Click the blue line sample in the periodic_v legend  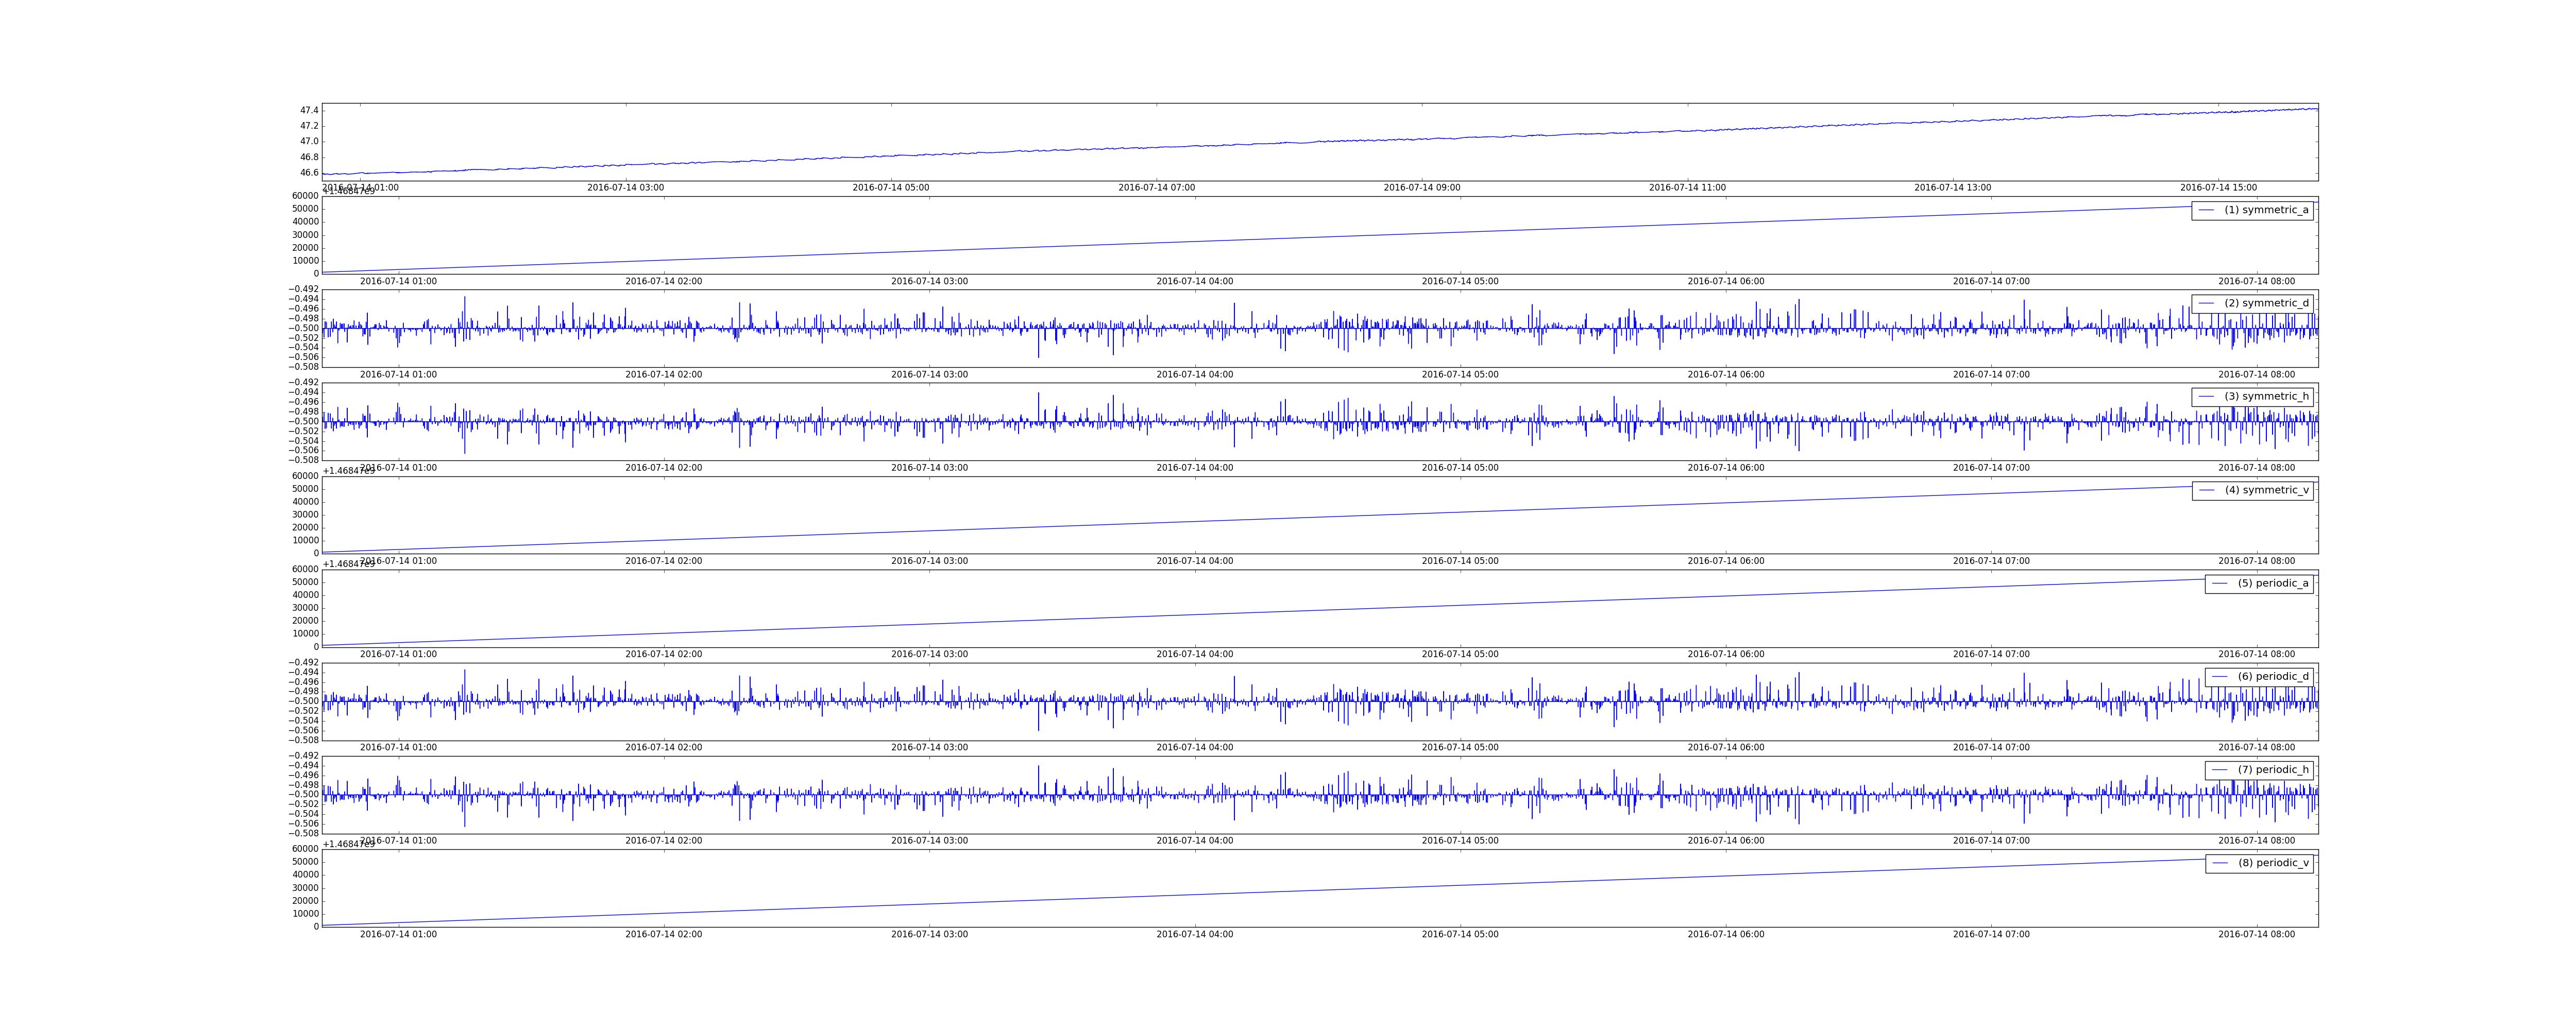(x=2220, y=863)
